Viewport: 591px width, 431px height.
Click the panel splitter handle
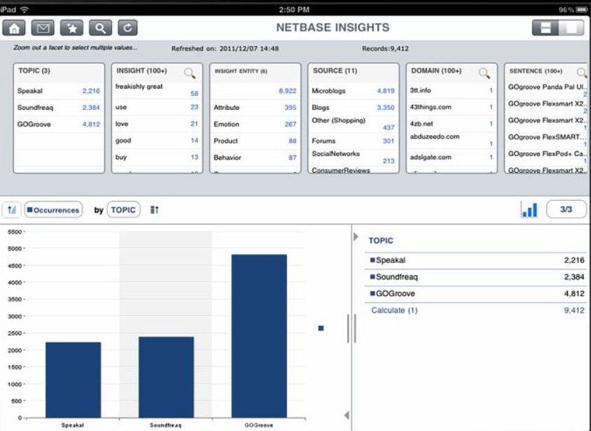coord(352,329)
